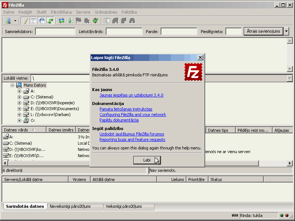Collapse the Mans Dators tree node
Viewport: 295px width, 221px height.
point(12,85)
